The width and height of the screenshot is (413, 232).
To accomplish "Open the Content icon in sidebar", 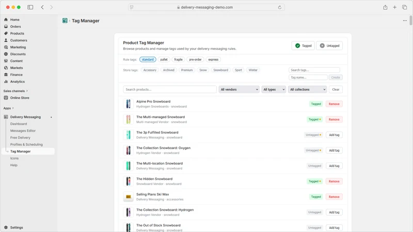I will click(x=6, y=61).
